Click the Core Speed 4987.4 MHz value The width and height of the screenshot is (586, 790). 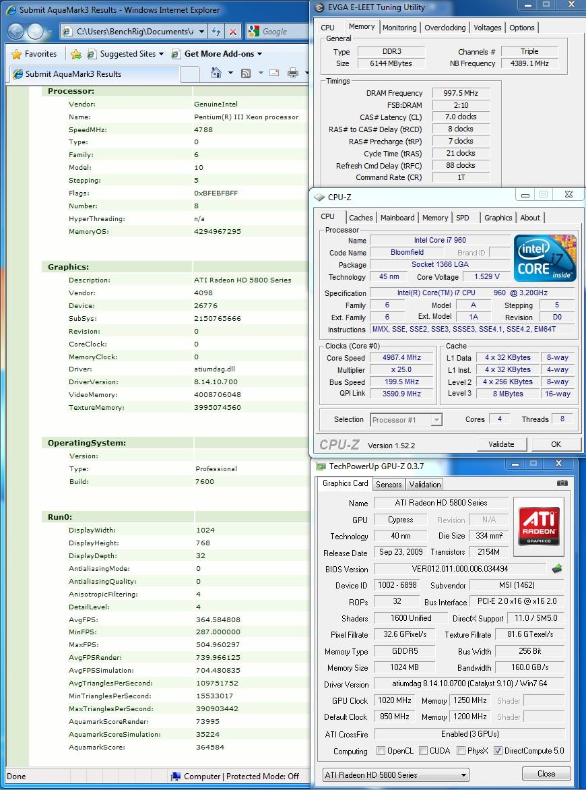pos(401,357)
